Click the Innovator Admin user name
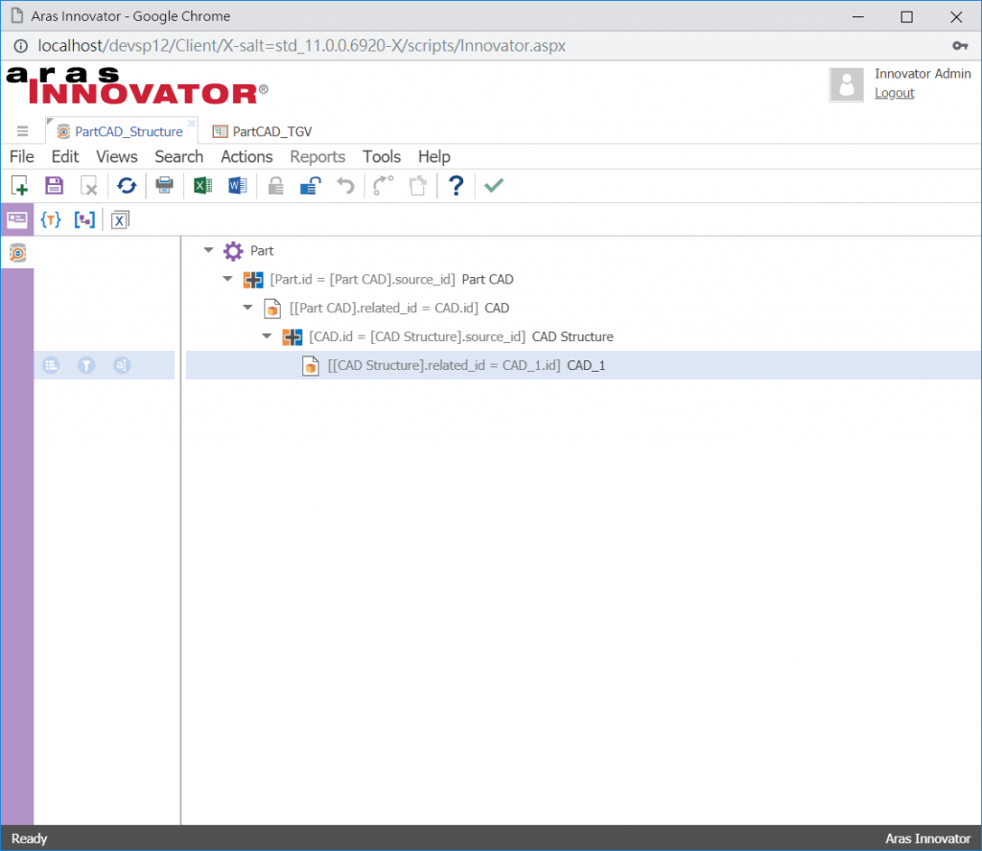The width and height of the screenshot is (982, 851). 923,74
